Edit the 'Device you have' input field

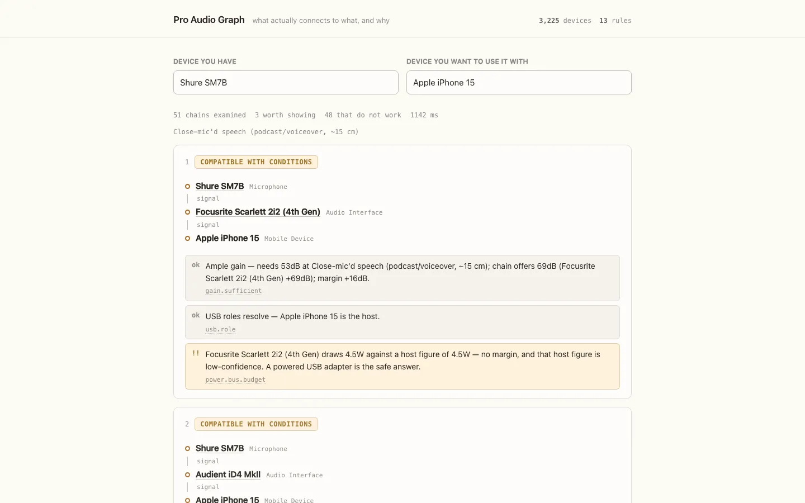click(286, 82)
